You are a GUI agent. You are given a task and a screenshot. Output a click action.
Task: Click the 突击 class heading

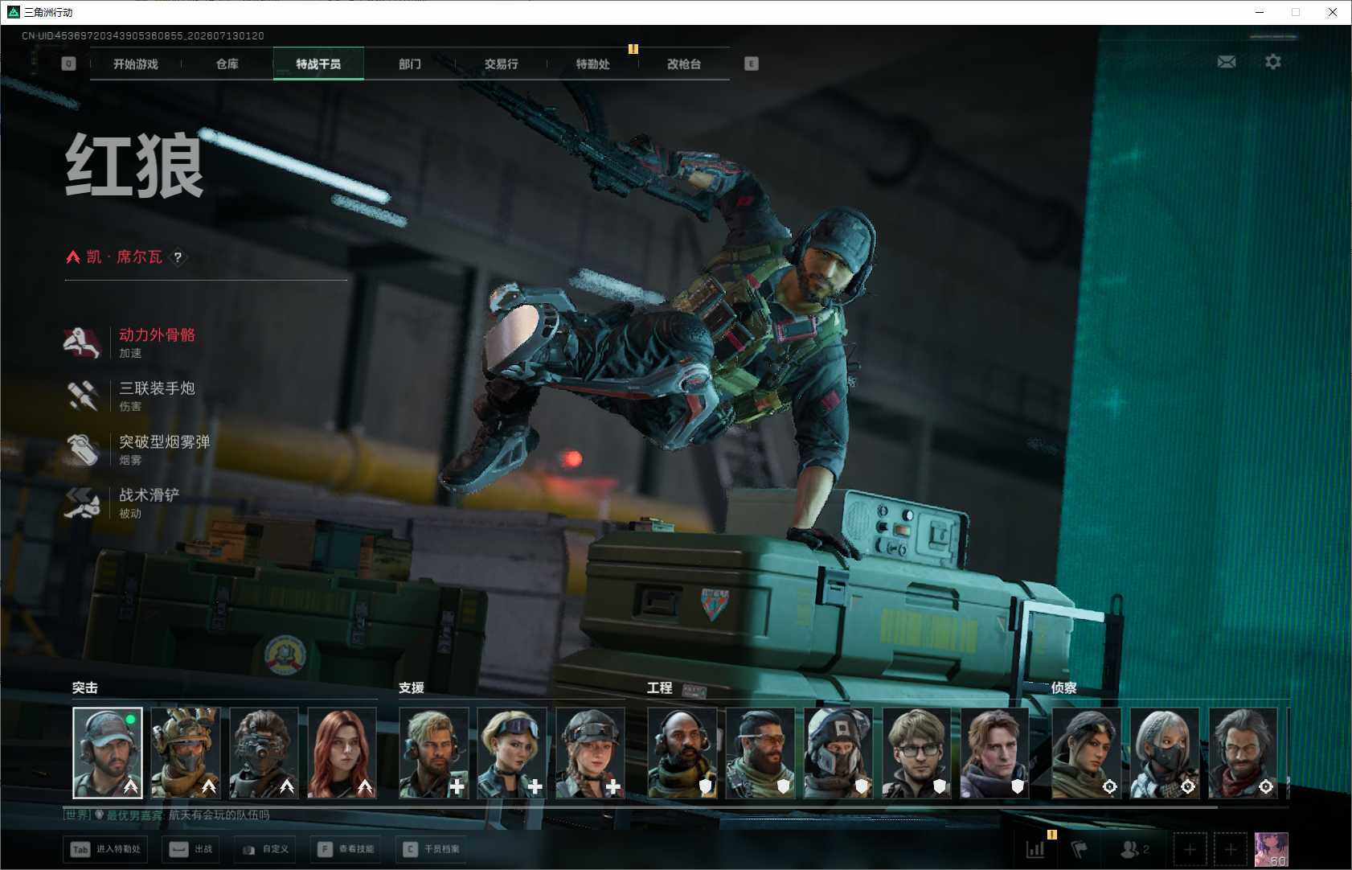click(85, 688)
